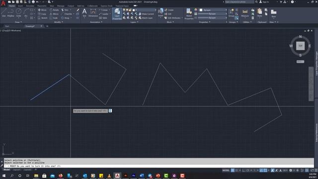Viewport: 318px width, 179px height.
Task: Open the Insert ribbon tab
Action: tap(20, 6)
